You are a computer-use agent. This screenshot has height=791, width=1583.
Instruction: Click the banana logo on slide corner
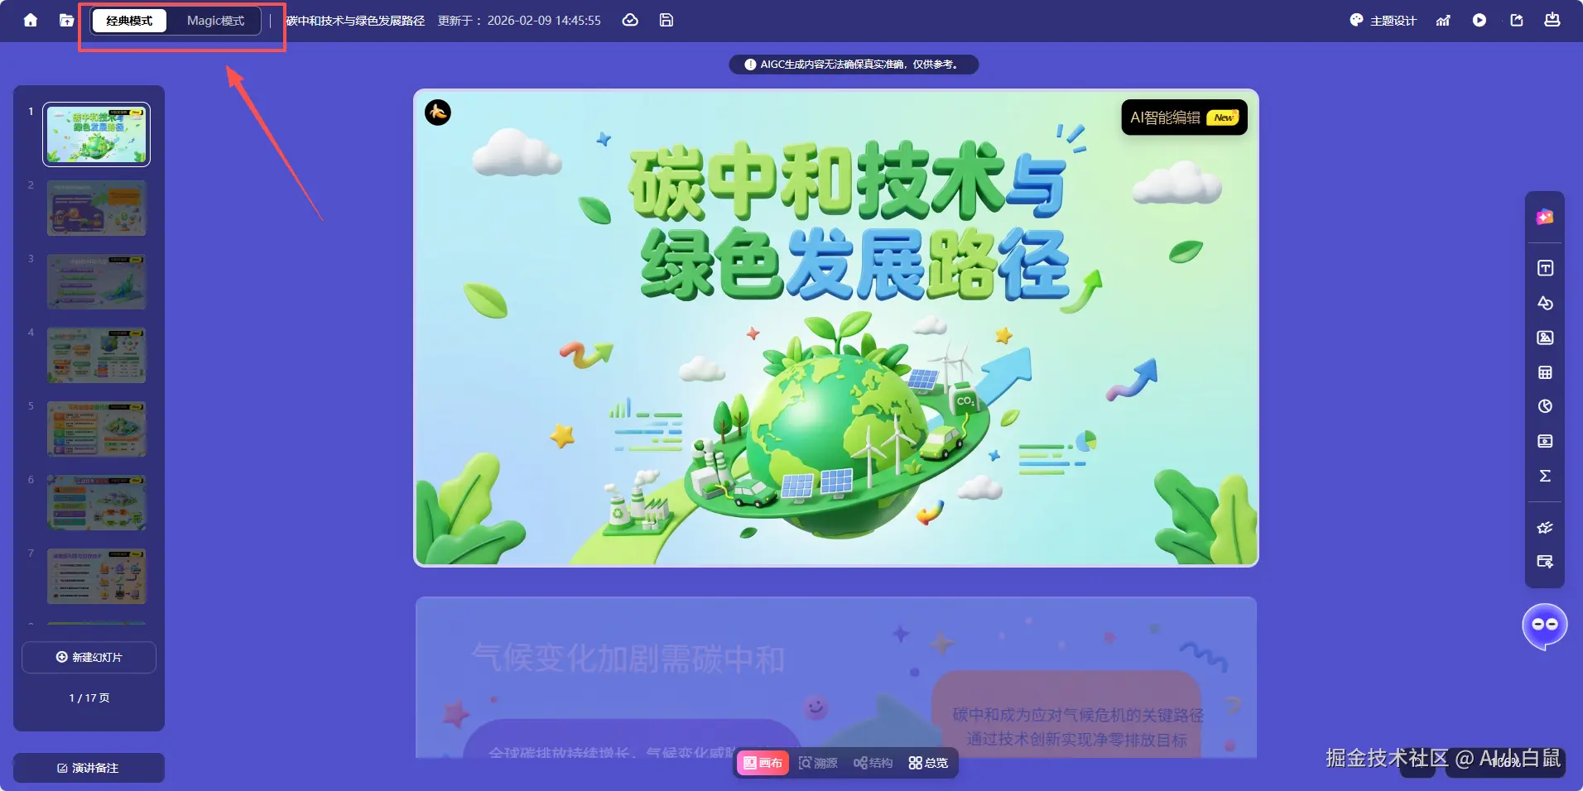tap(438, 112)
